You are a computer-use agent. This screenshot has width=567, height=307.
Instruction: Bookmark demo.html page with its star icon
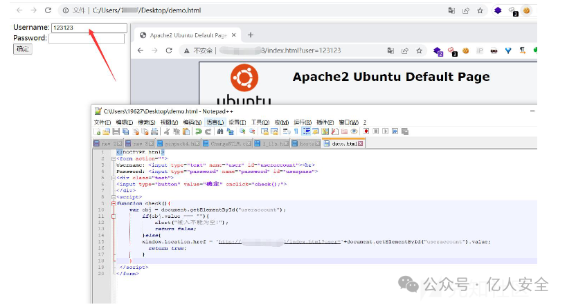click(480, 10)
